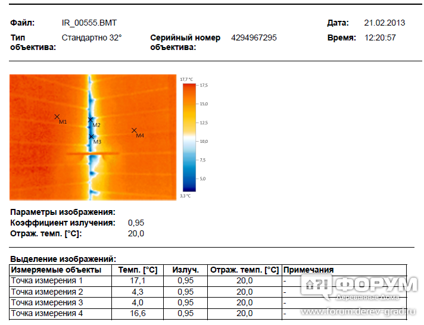Image resolution: width=424 pixels, height=325 pixels.
Task: Click emissivity 0,95 in Точка измерения 1 row
Action: click(186, 281)
